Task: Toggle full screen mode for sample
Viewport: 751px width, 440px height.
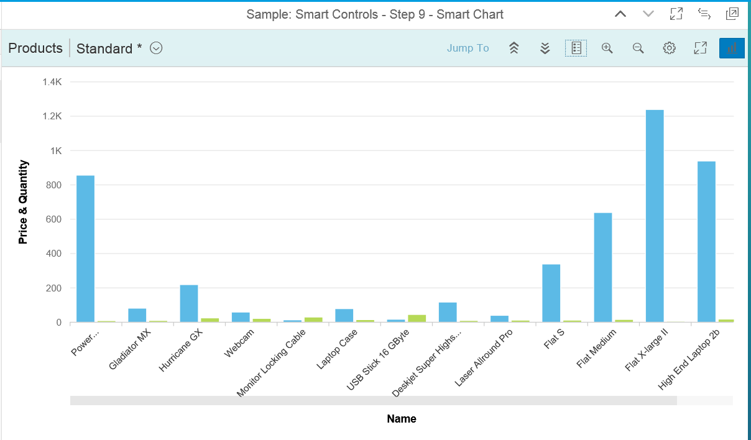Action: [676, 14]
